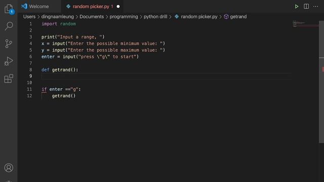
Task: Click line number 8 in gutter
Action: [30, 70]
